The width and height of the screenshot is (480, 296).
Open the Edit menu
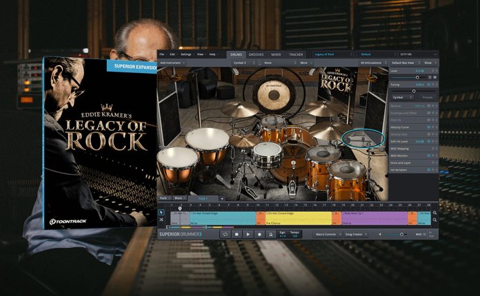coord(173,54)
